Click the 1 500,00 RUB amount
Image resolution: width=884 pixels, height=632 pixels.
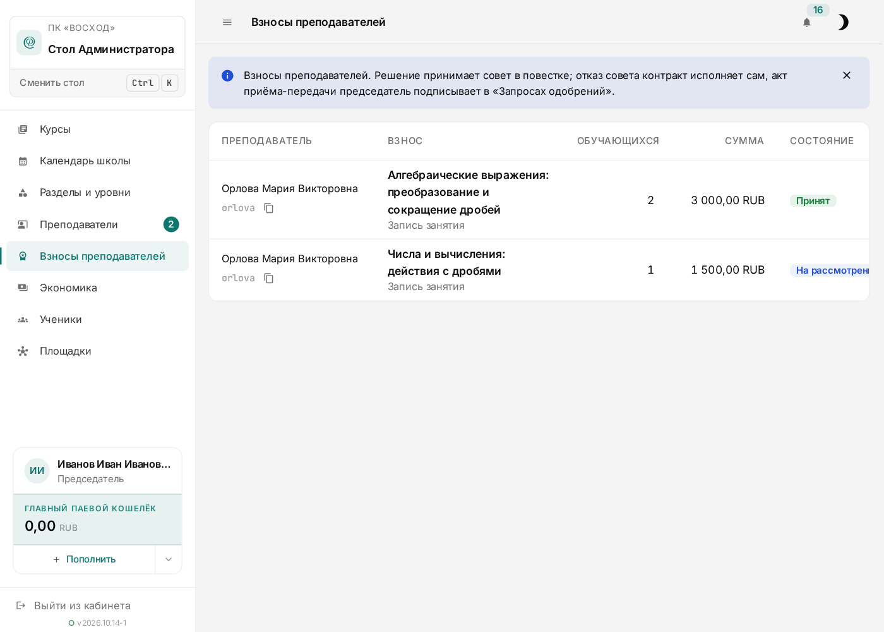728,270
